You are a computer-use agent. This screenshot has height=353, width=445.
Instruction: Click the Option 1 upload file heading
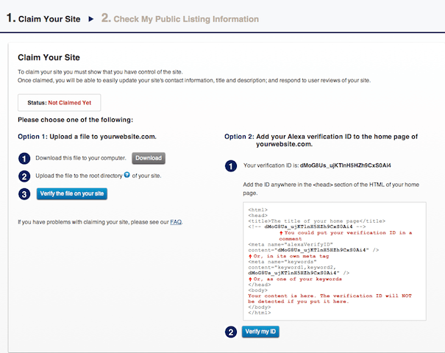(87, 137)
